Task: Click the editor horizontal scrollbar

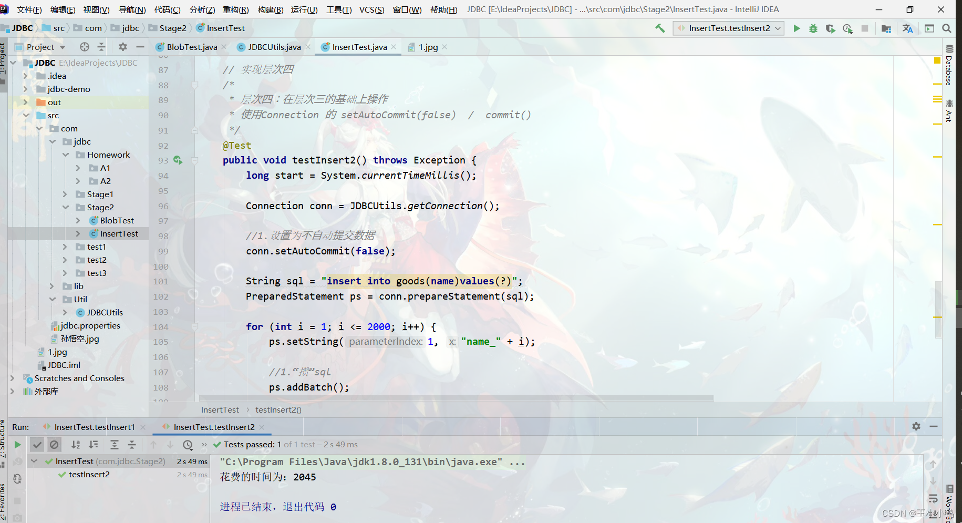Action: [456, 397]
